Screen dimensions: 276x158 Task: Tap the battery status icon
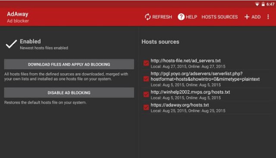coord(263,4)
